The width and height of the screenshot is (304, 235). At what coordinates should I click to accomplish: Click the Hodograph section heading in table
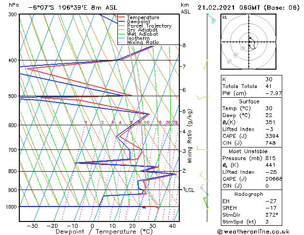point(249,194)
